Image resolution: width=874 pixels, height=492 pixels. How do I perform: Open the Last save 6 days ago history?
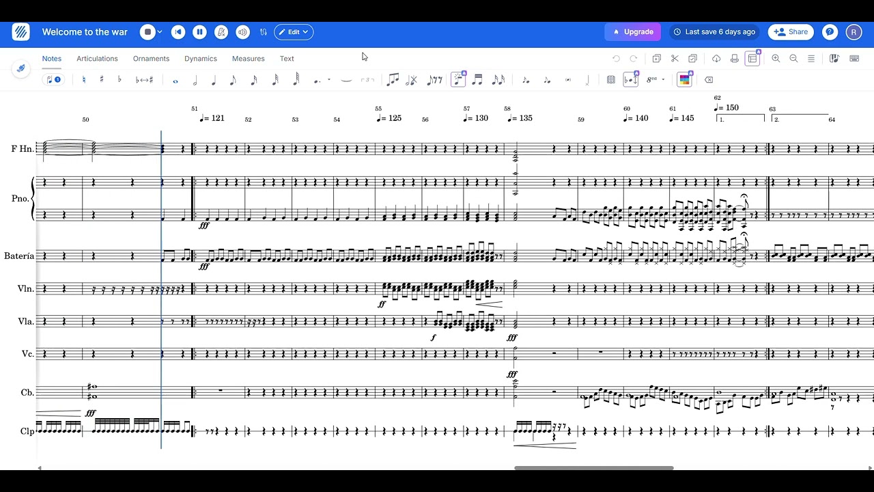click(x=714, y=31)
